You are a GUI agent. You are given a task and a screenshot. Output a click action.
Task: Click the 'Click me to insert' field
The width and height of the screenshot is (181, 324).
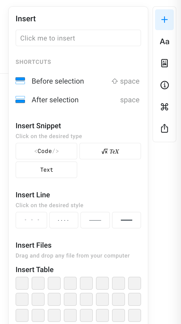[x=78, y=38]
